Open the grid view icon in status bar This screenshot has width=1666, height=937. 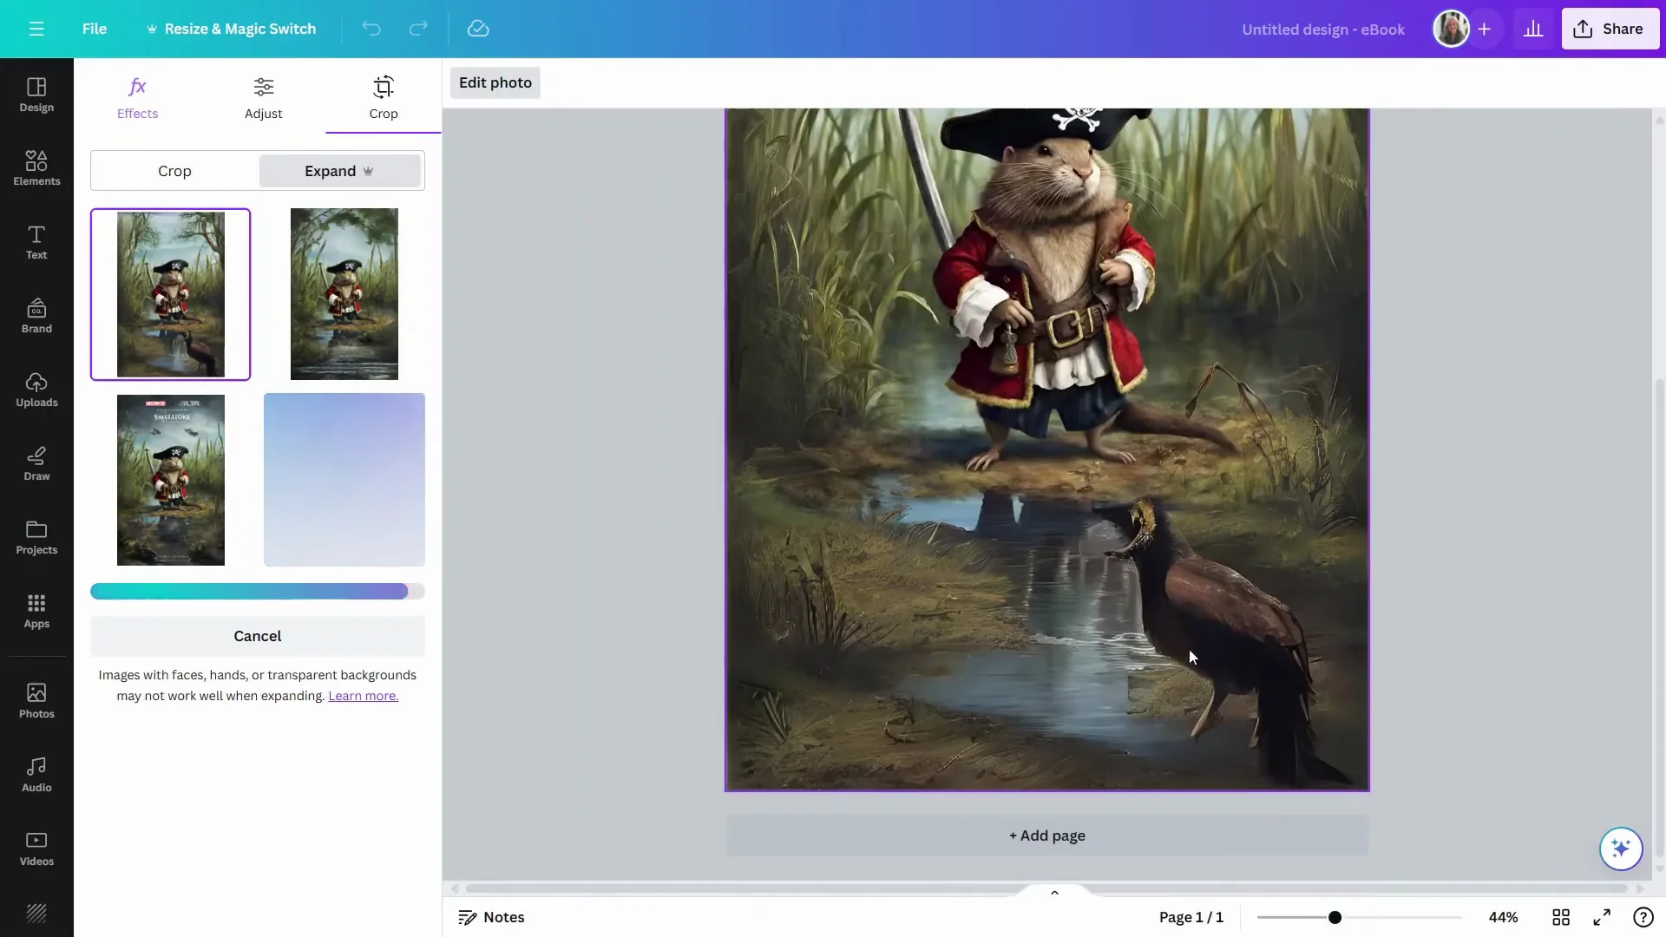coord(1561,917)
